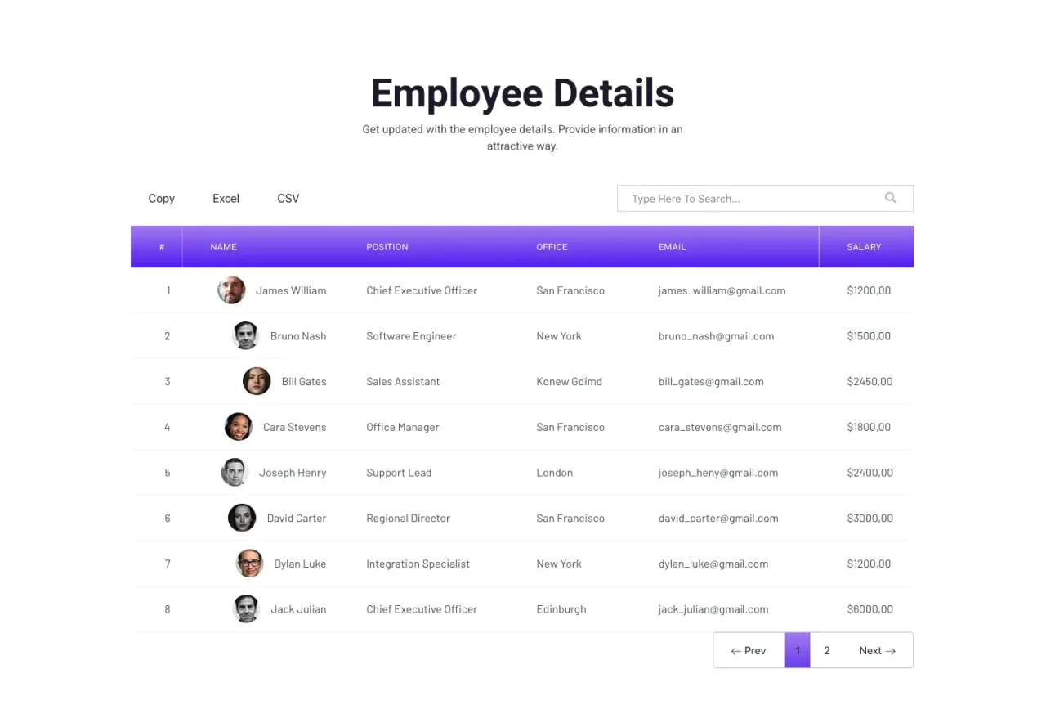Export the table to Excel
This screenshot has width=1046, height=723.
tap(226, 199)
